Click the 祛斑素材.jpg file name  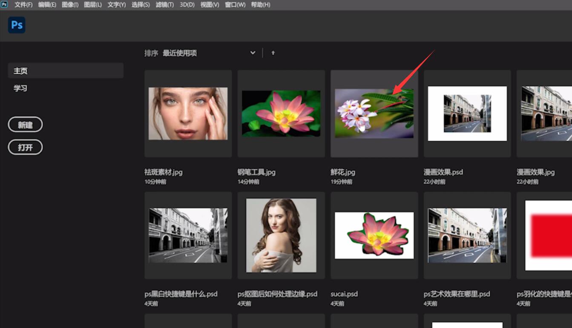point(164,172)
